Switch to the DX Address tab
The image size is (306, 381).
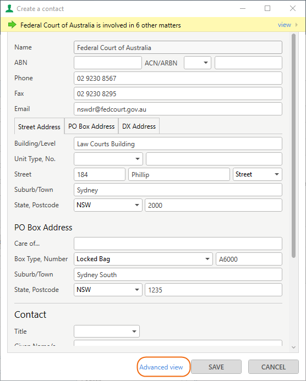click(139, 126)
